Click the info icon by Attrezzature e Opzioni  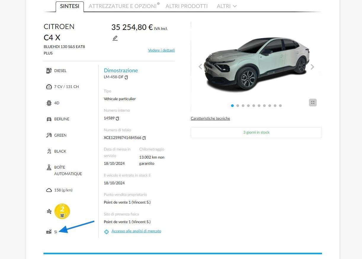coord(158,4)
